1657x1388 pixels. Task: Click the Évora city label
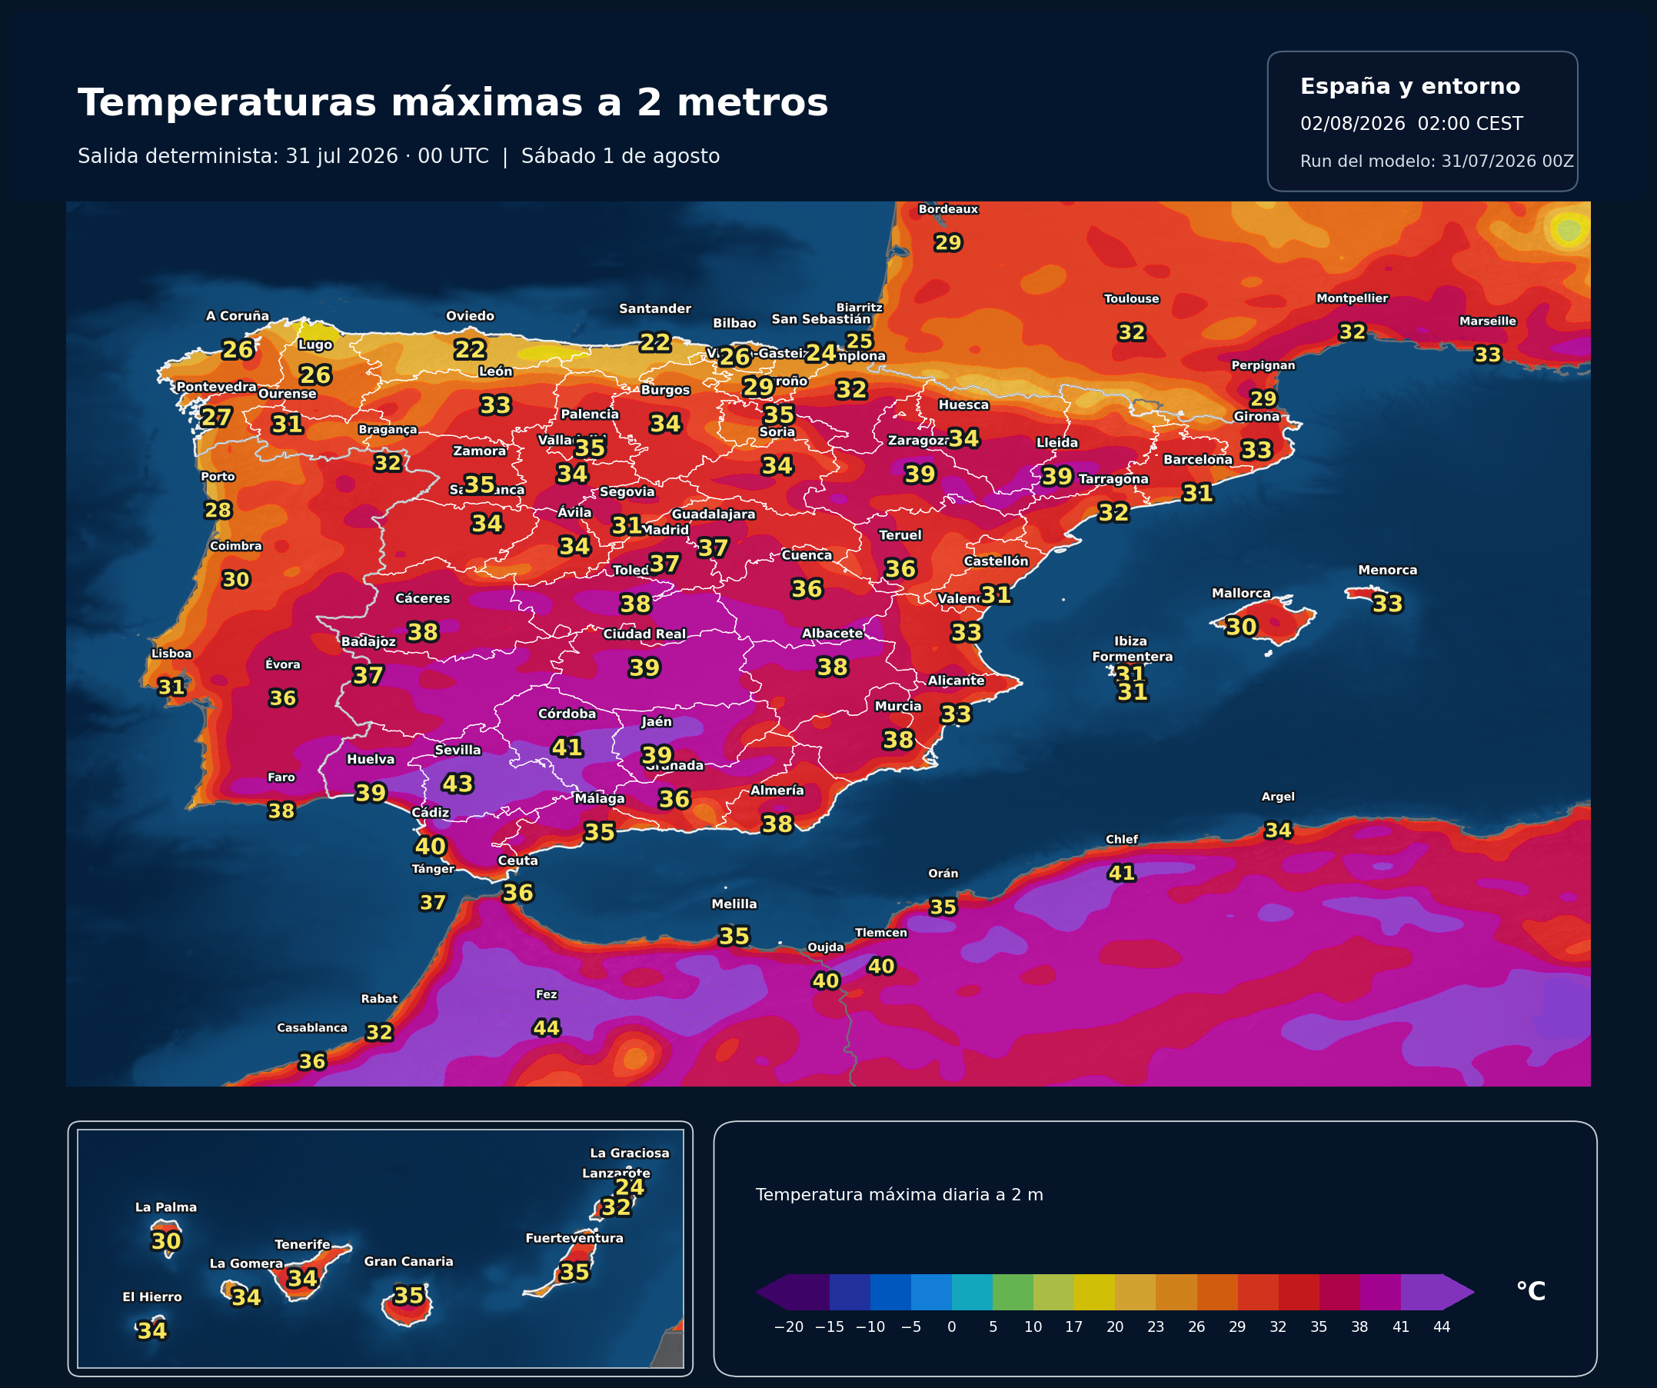[282, 664]
